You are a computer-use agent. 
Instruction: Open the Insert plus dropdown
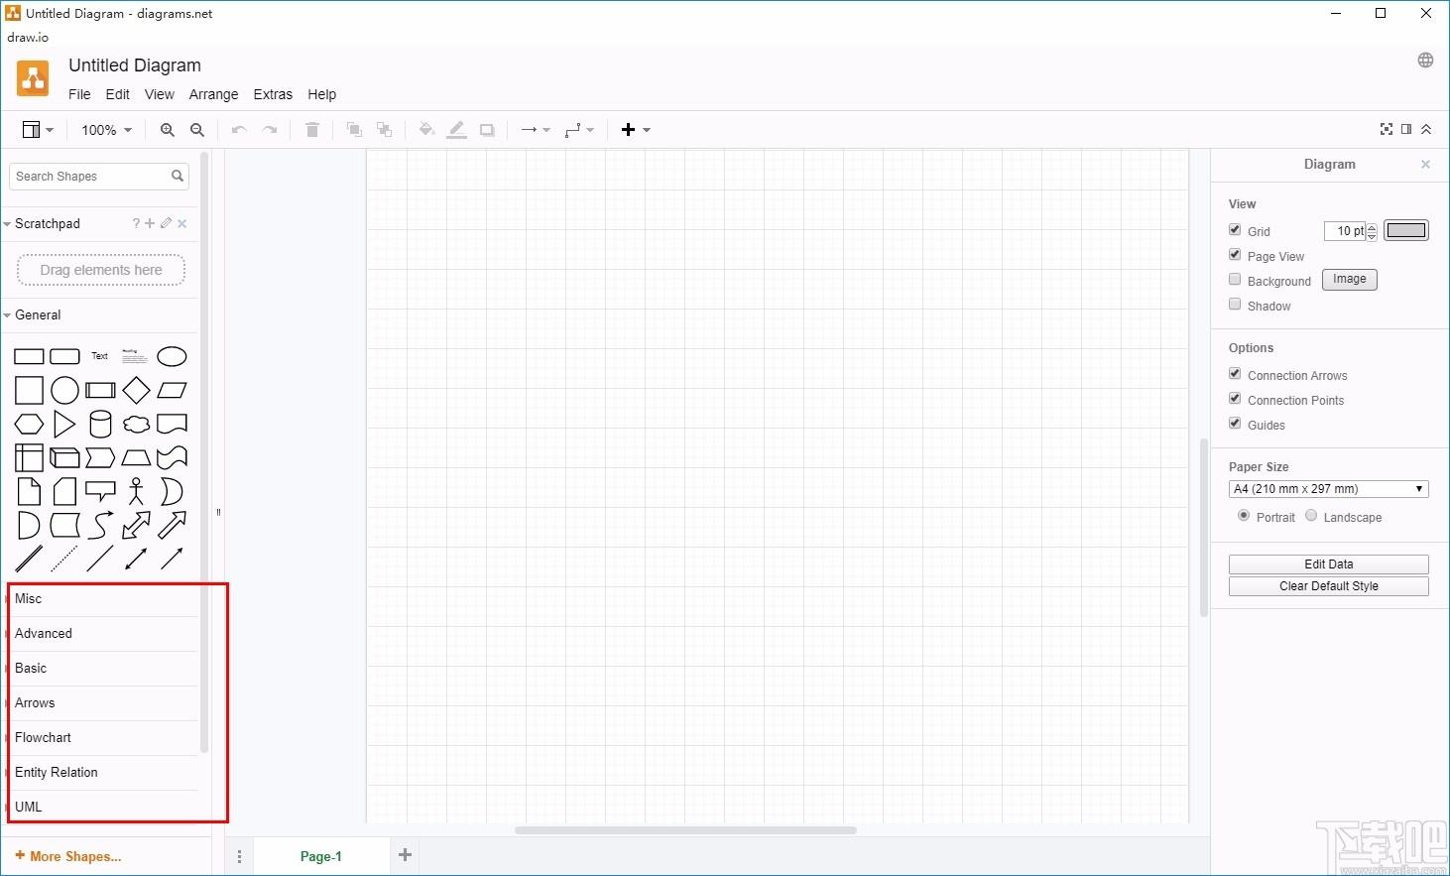pos(636,130)
